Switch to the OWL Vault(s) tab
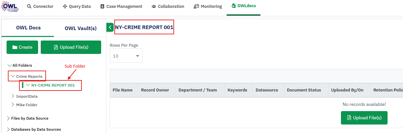 [x=80, y=28]
